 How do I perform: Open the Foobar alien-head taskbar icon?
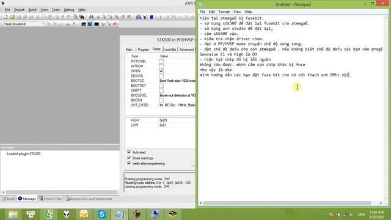point(67,215)
